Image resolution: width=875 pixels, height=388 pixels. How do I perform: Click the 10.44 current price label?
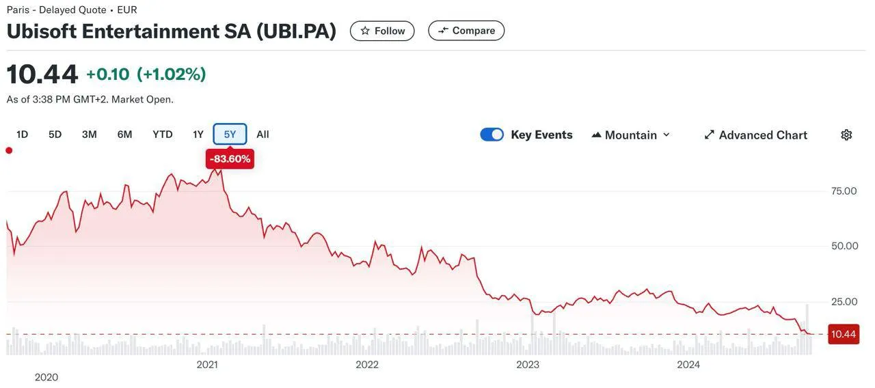(844, 334)
